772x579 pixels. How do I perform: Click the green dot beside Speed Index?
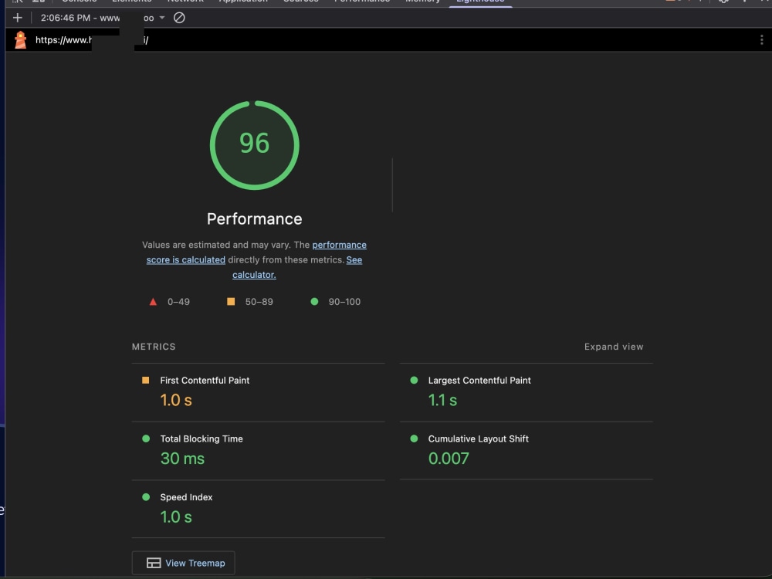(x=146, y=497)
